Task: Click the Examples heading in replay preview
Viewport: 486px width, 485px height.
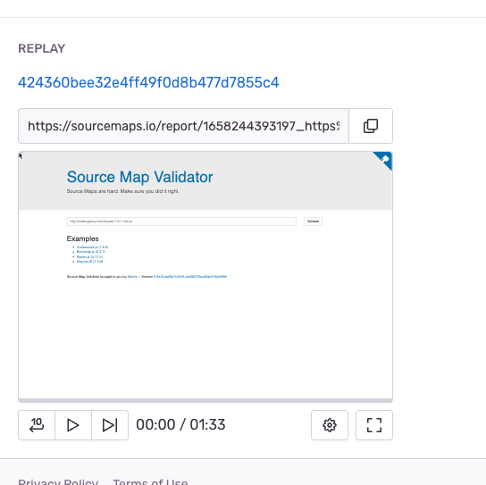Action: [x=83, y=238]
